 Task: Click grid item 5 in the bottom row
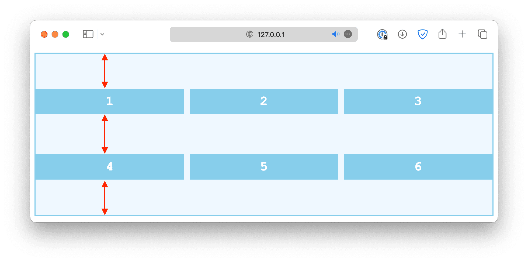click(263, 167)
